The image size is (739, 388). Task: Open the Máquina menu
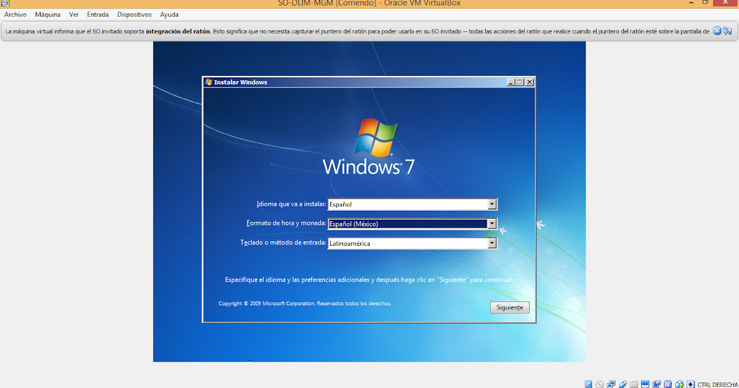pos(47,14)
